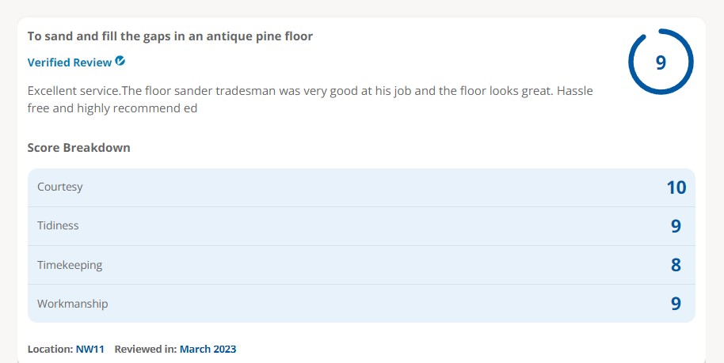Click the "Reviewed in:" label text
Viewport: 724px width, 363px height.
coord(146,349)
